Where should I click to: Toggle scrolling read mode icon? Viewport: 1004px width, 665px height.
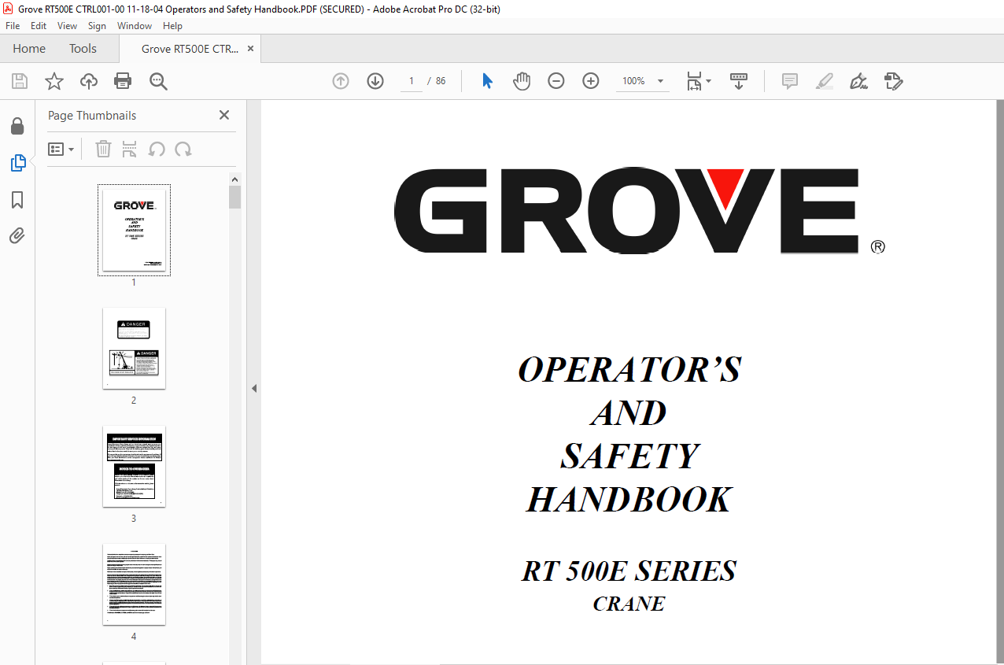(739, 81)
